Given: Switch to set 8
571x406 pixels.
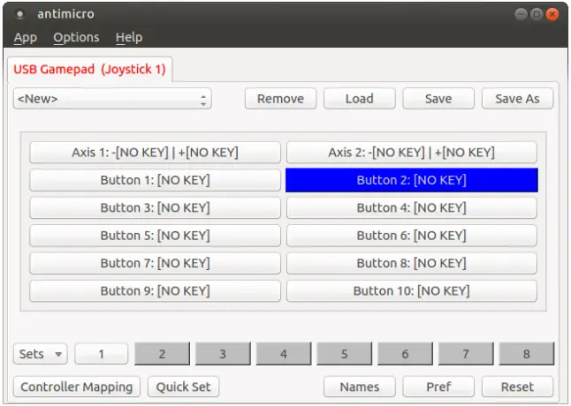Looking at the screenshot, I should click(527, 354).
